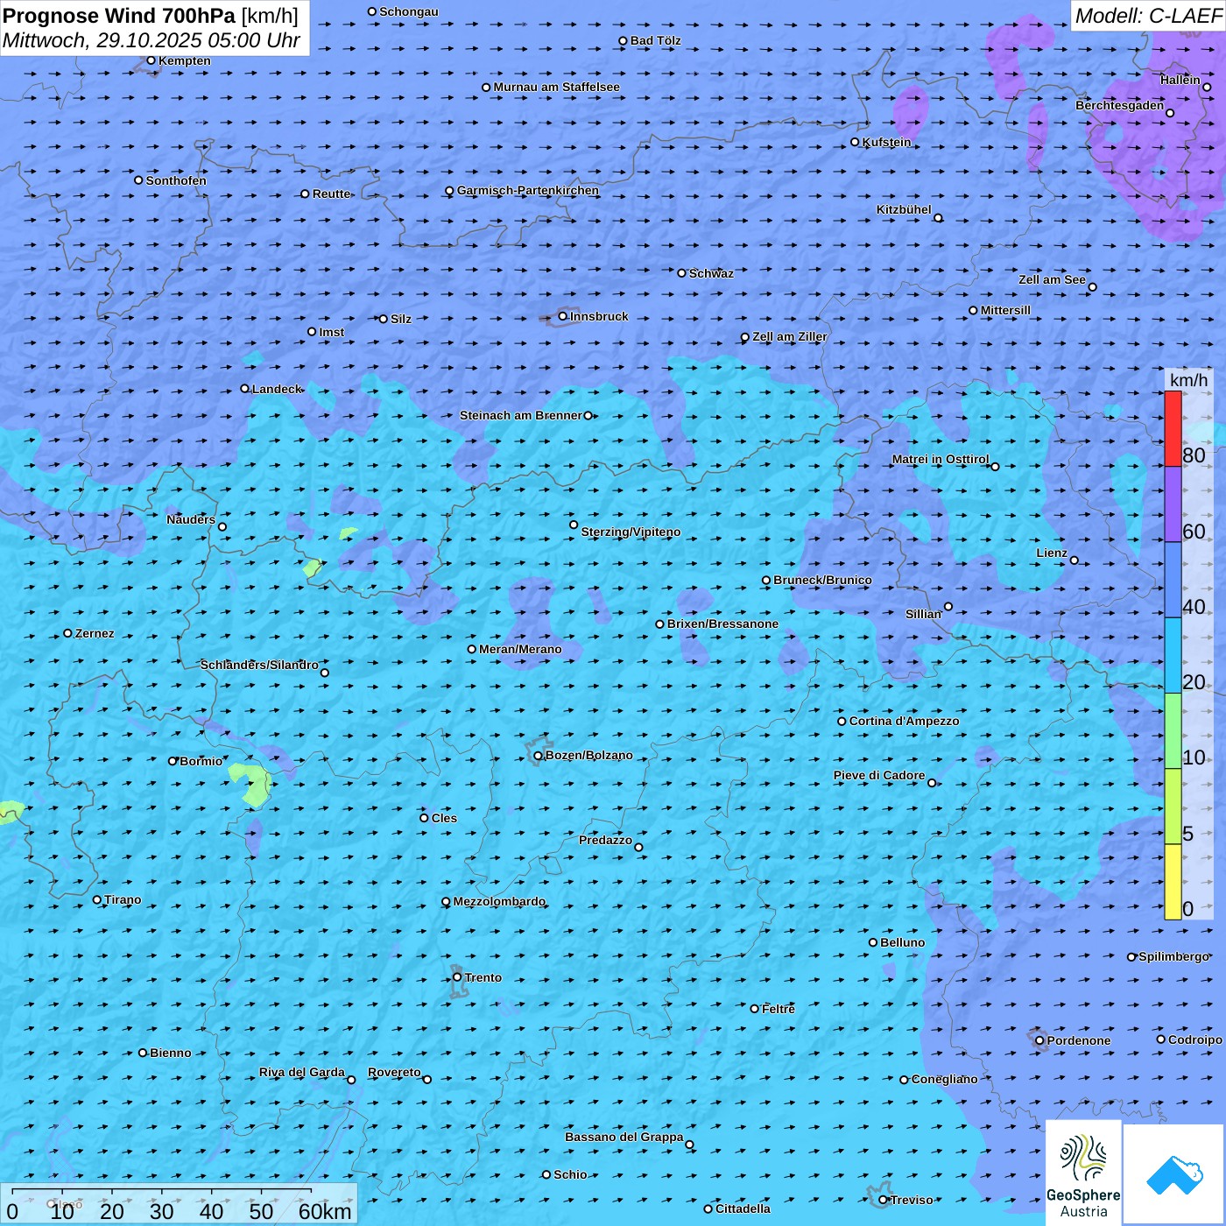Click the 'Prognose Wind 700hPa' title
Screen dimensions: 1226x1226
pos(120,16)
